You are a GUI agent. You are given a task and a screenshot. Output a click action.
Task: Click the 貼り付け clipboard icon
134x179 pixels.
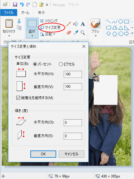pos(9,23)
